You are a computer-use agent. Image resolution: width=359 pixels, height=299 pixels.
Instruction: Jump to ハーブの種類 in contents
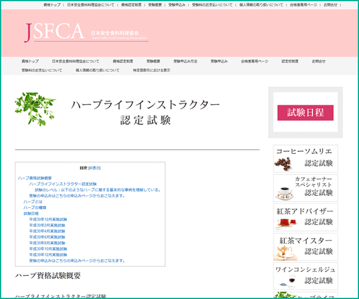35,208
